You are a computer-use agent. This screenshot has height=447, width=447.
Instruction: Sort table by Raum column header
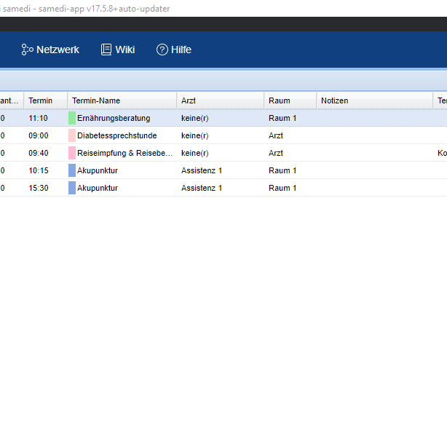coord(279,100)
